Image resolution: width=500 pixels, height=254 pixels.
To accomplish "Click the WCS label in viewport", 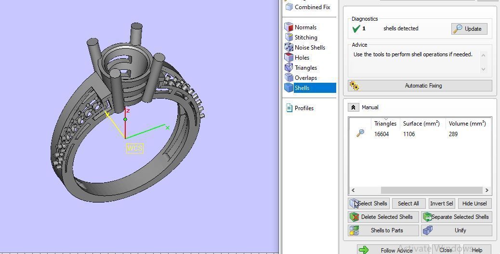I will (134, 148).
